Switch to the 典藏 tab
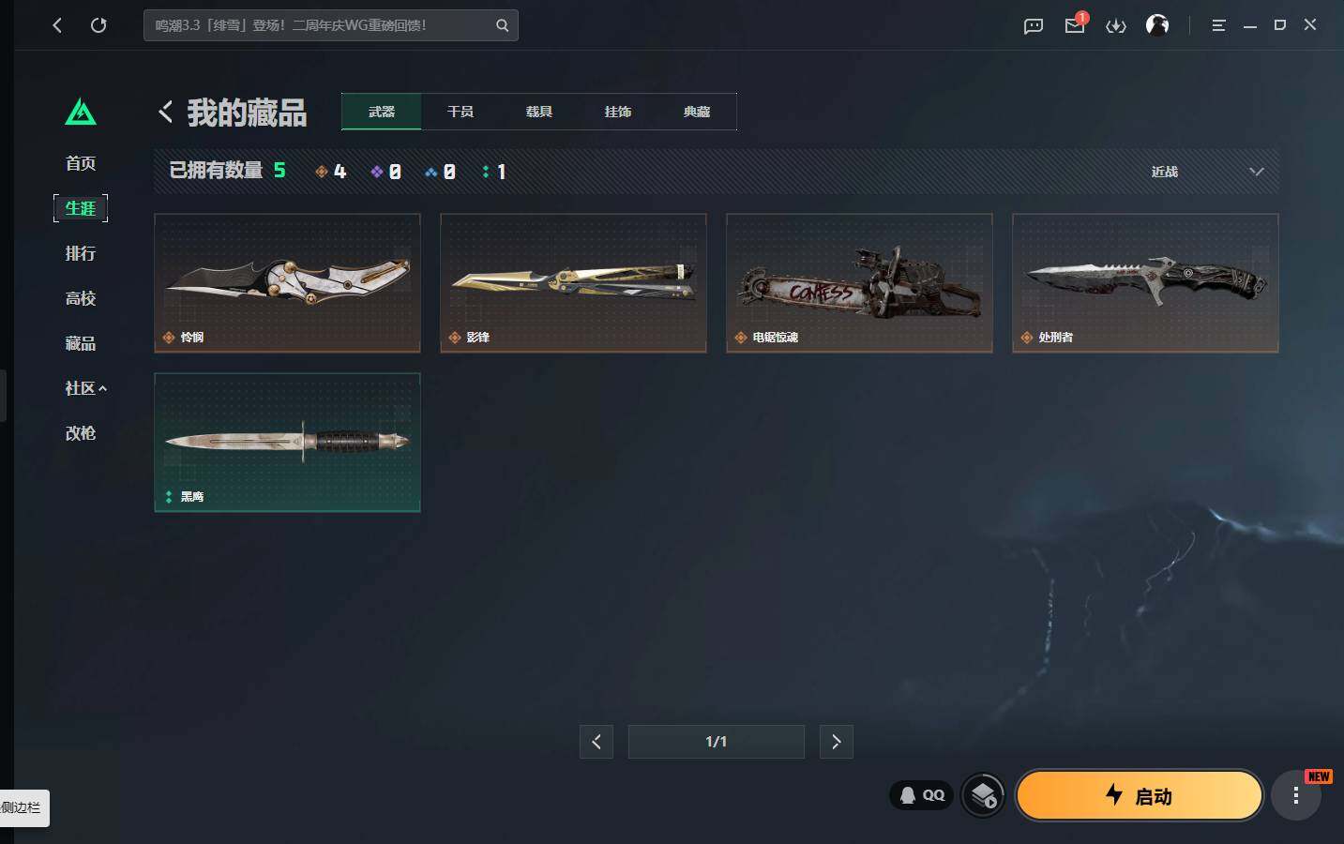Screen dimensions: 1344x844 pyautogui.click(x=697, y=112)
